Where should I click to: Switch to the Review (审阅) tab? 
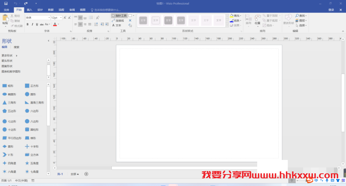pos(72,10)
